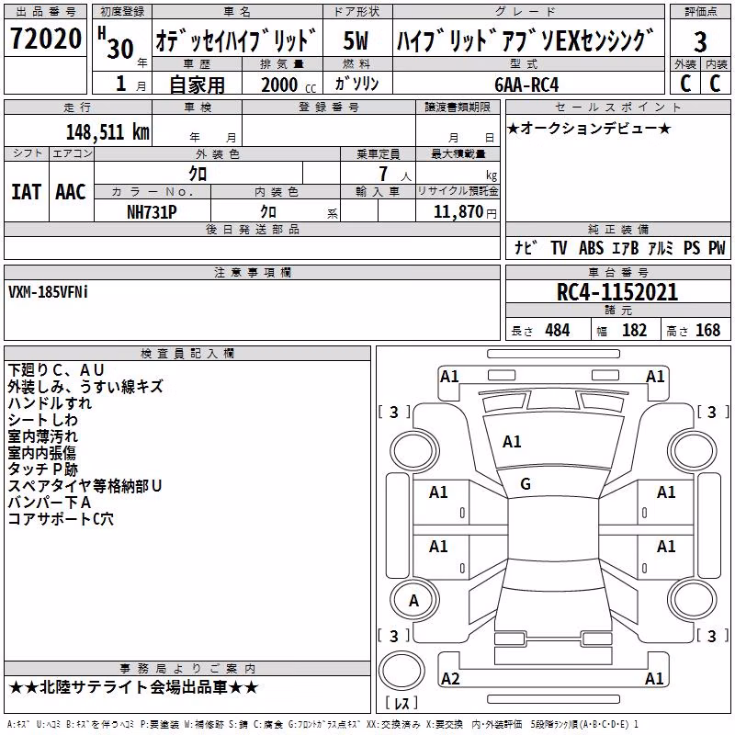The width and height of the screenshot is (735, 735).
Task: Click rear bumper mark A2 on diagram
Action: pos(450,679)
